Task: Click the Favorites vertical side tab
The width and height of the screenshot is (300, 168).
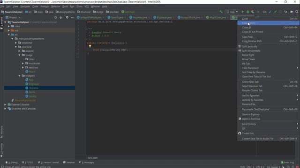Action: coord(2,150)
